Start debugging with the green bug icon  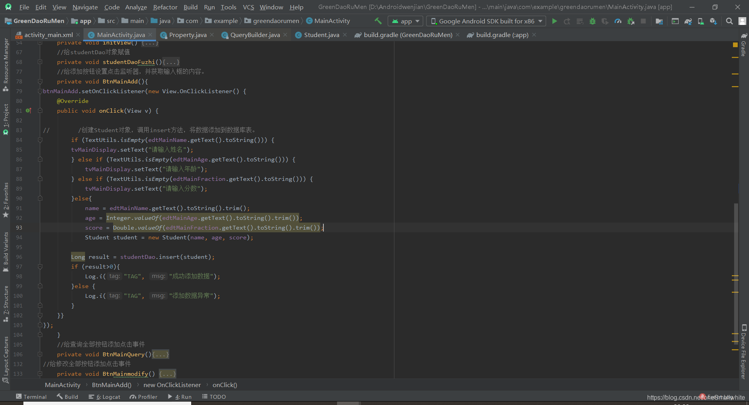[593, 21]
